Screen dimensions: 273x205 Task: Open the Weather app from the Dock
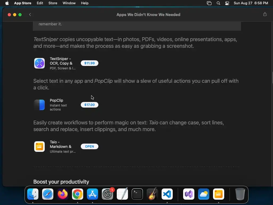coord(204,194)
